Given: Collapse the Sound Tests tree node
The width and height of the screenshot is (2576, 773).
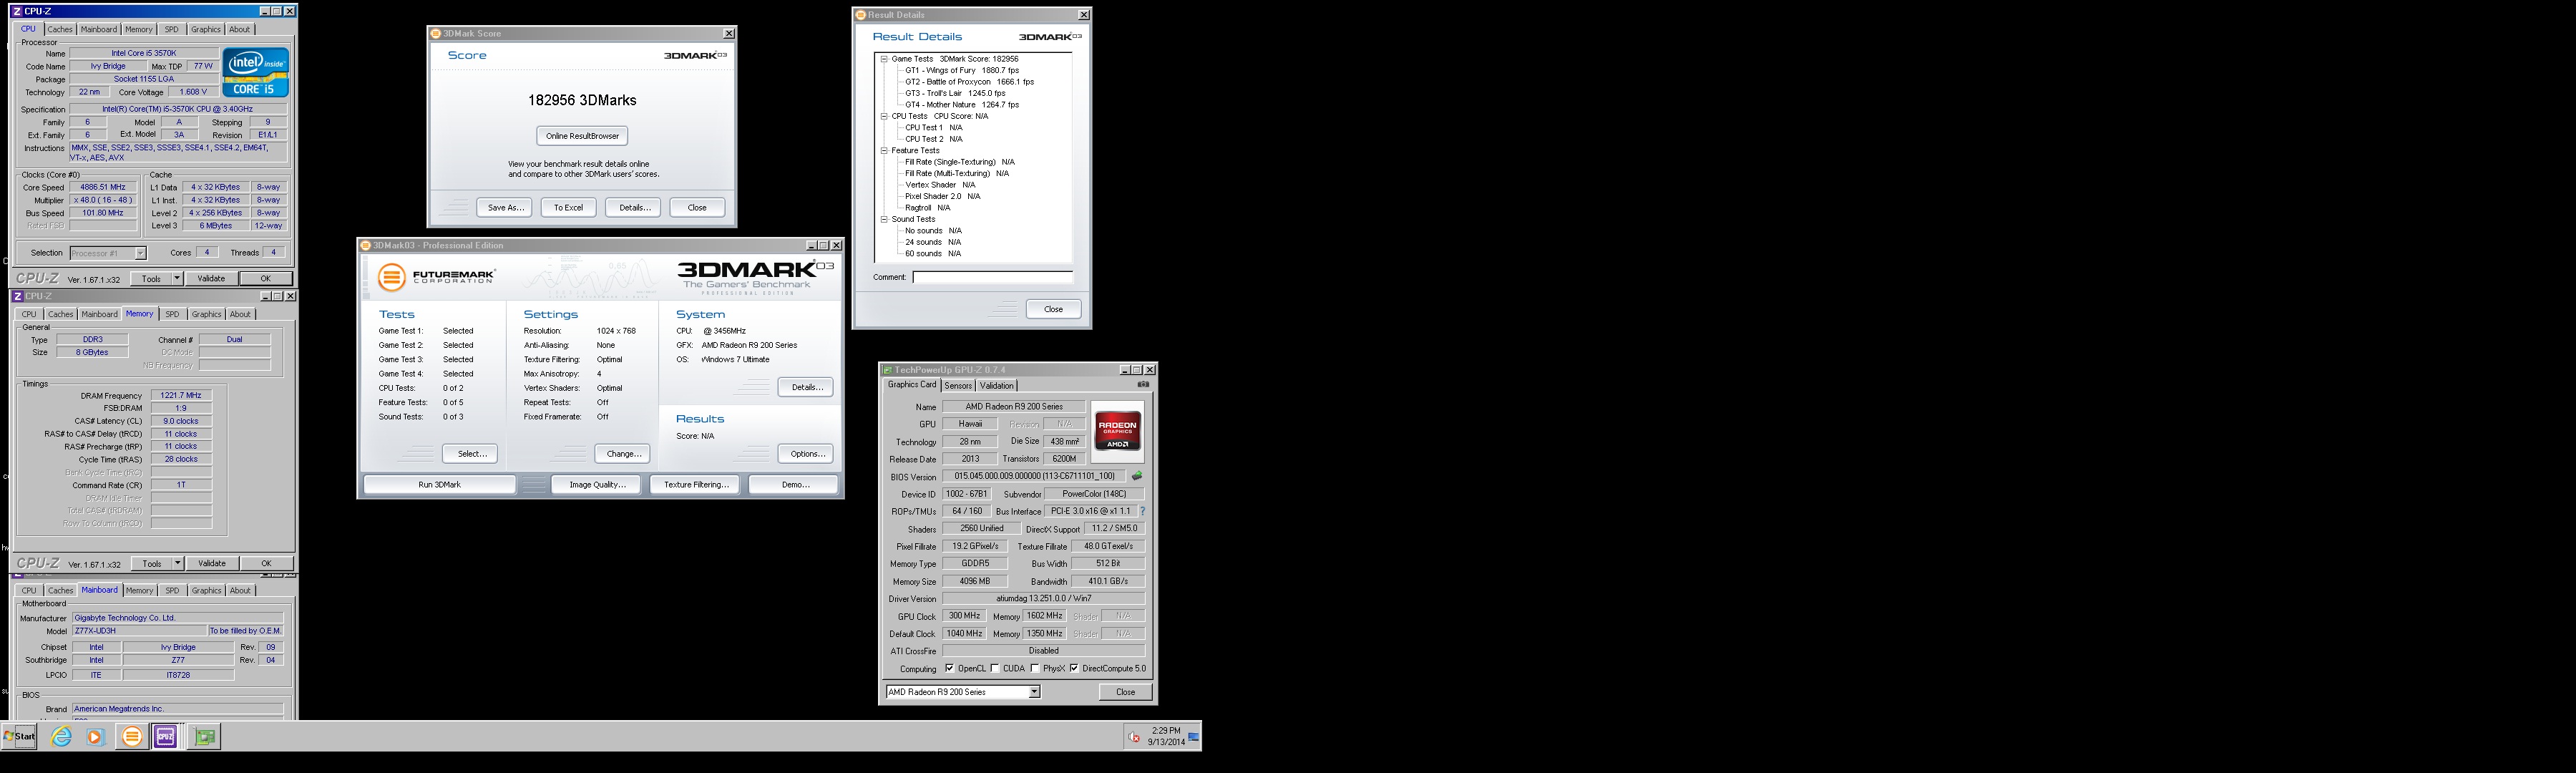Looking at the screenshot, I should coord(884,219).
